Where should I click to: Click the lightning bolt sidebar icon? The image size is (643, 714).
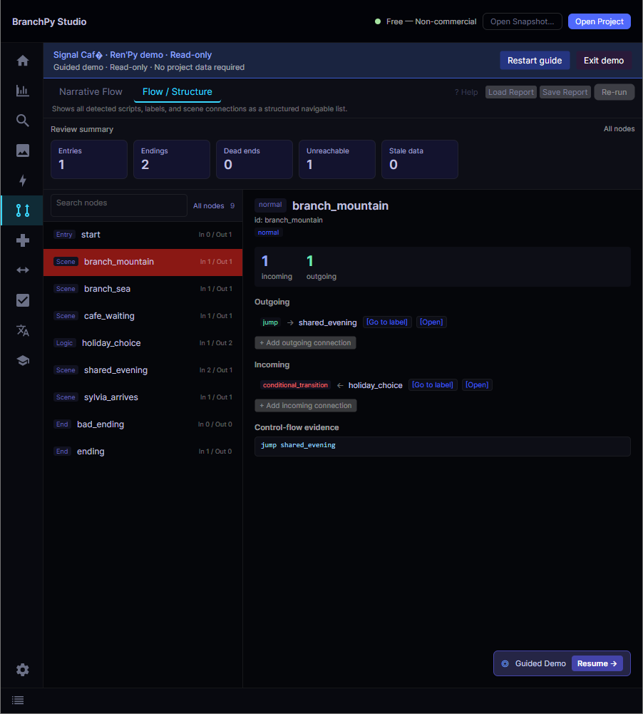pyautogui.click(x=22, y=180)
